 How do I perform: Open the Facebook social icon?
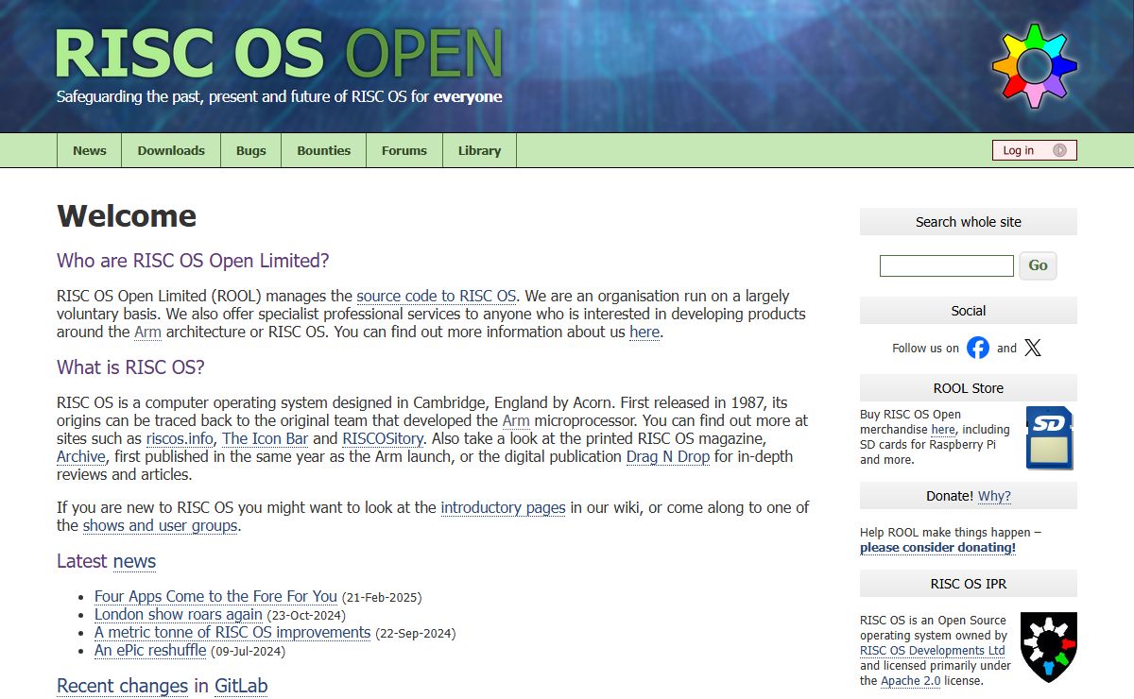pos(978,348)
